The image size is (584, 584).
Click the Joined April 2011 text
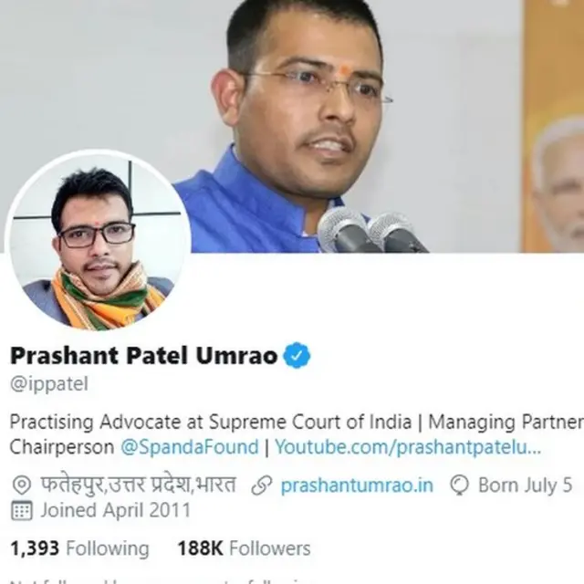(x=116, y=510)
